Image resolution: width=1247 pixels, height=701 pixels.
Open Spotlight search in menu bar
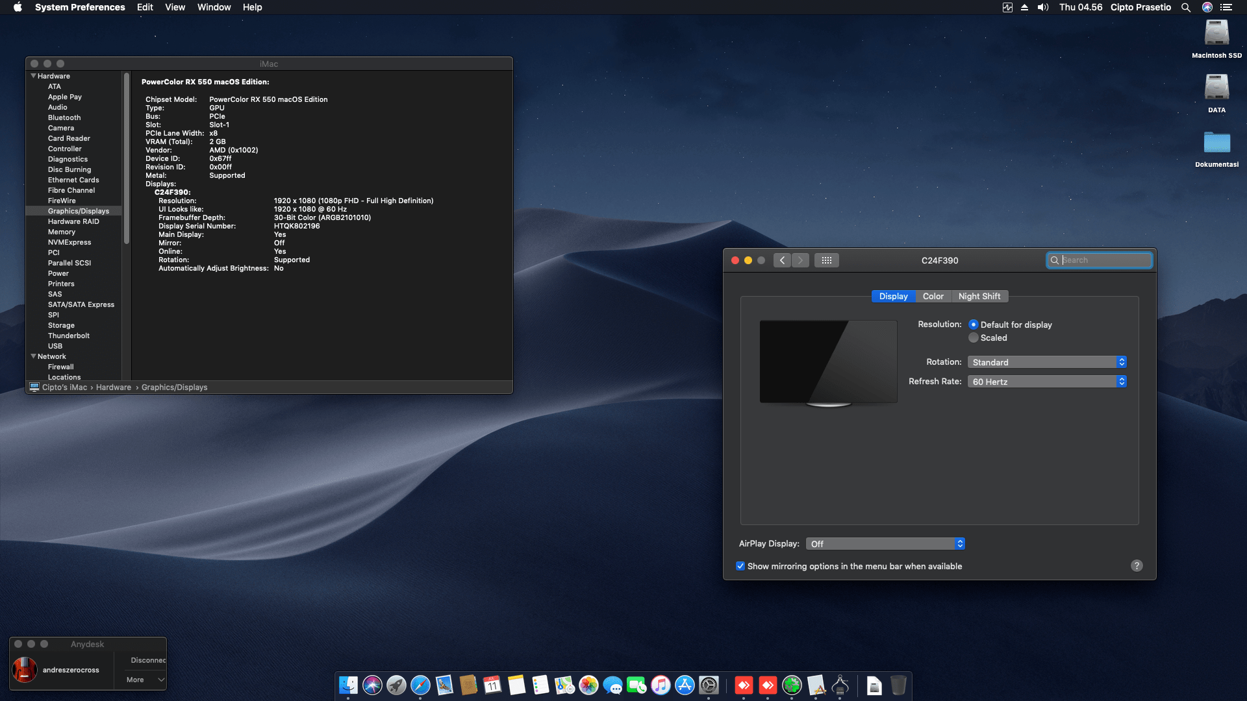(x=1186, y=7)
